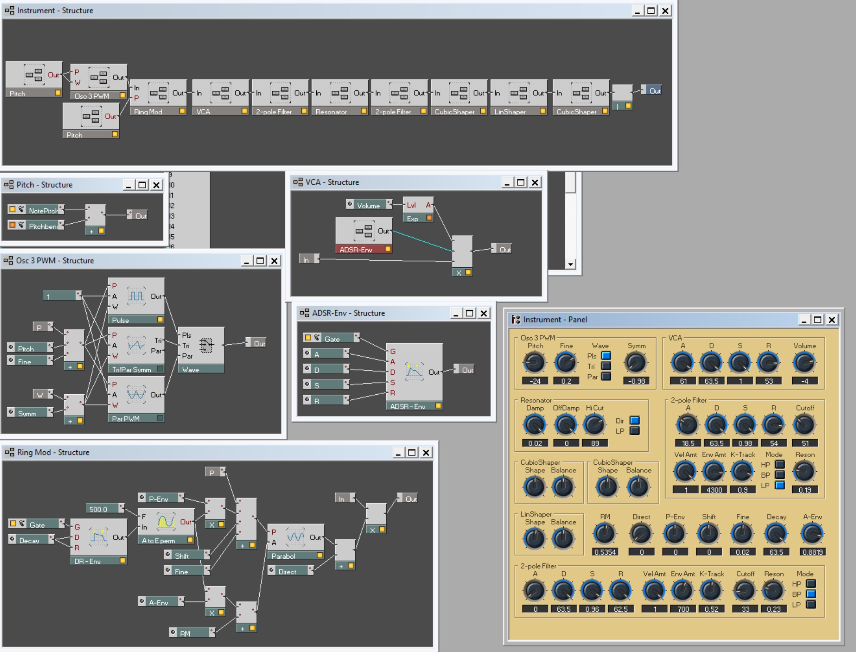Maximize the Instrument - Panel window

tap(817, 320)
